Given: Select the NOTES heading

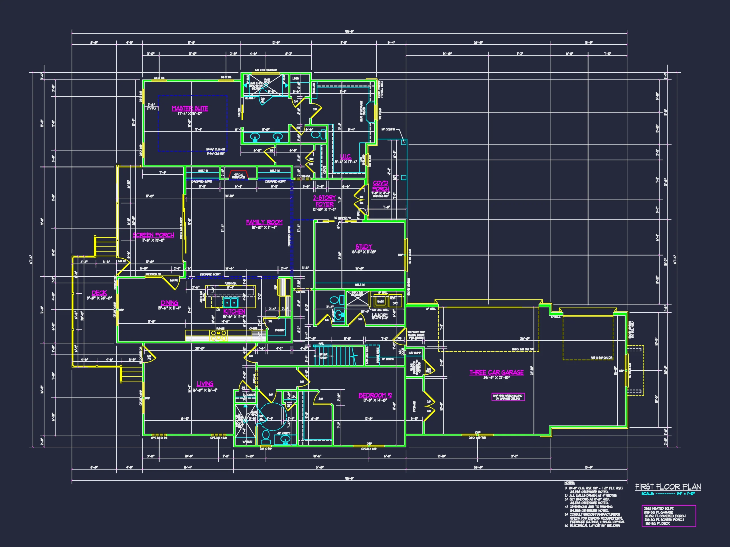Looking at the screenshot, I should point(569,483).
